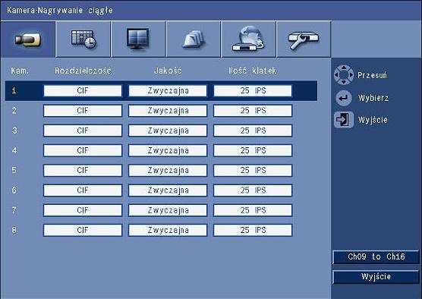Set frame rate 25 IPS for camera 7
Image resolution: width=422 pixels, height=299 pixels.
click(253, 210)
